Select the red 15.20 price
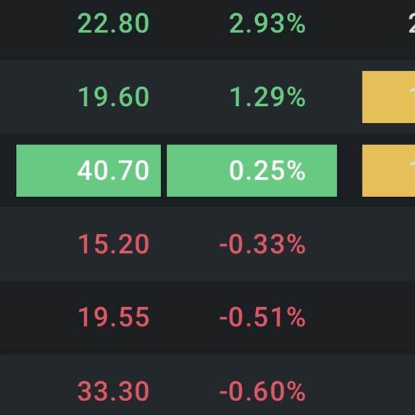The image size is (415, 415). click(x=113, y=244)
